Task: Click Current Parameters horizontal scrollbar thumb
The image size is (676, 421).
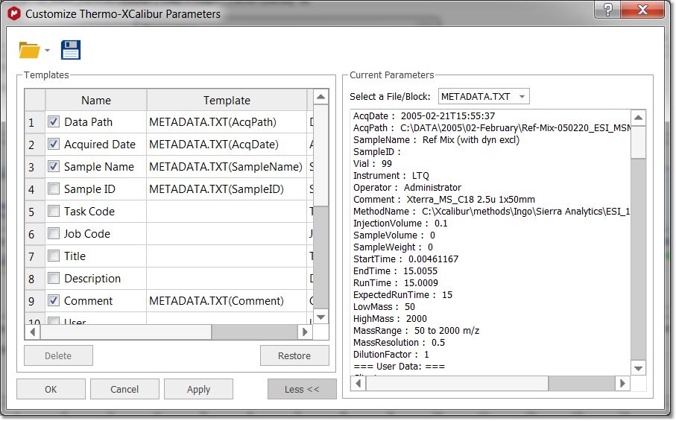Action: (x=457, y=383)
